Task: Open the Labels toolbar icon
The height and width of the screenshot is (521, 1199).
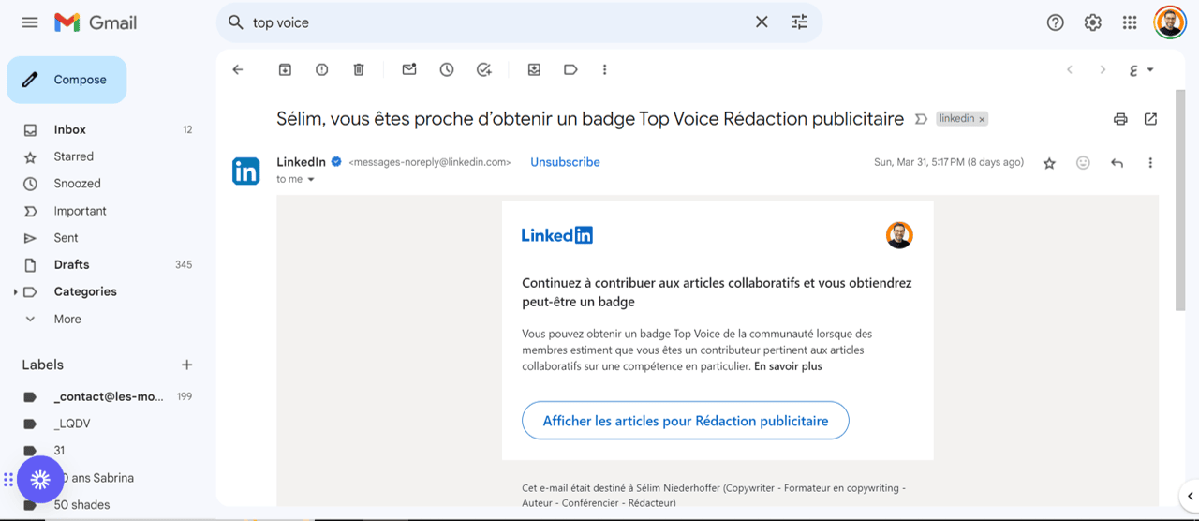Action: click(570, 69)
